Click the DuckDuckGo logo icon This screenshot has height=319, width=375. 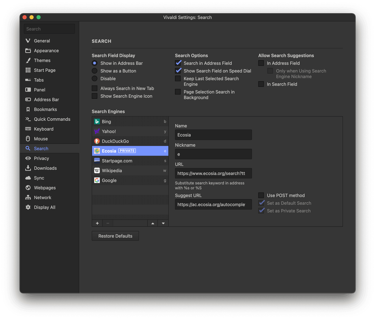coord(97,141)
